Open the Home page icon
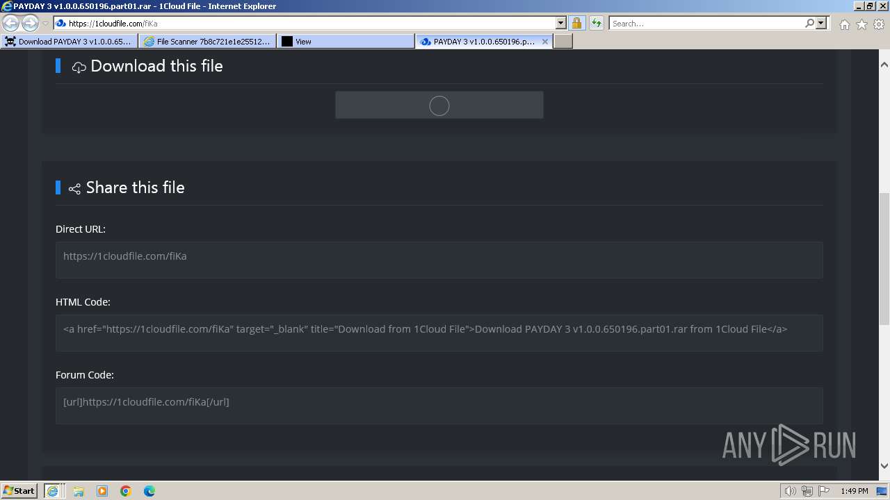This screenshot has height=500, width=890. point(844,24)
